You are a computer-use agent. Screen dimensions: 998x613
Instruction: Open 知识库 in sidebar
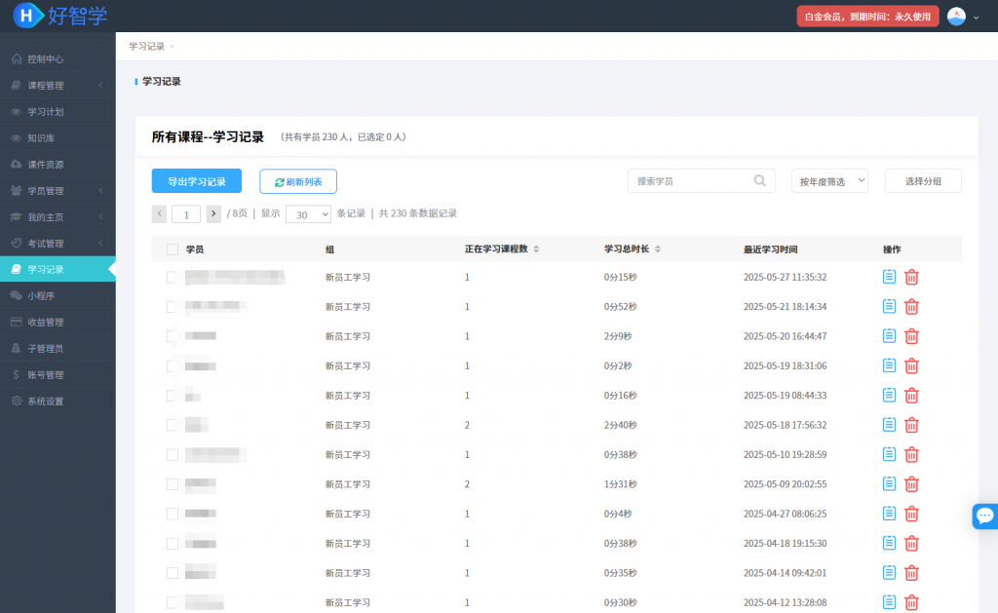click(x=58, y=138)
